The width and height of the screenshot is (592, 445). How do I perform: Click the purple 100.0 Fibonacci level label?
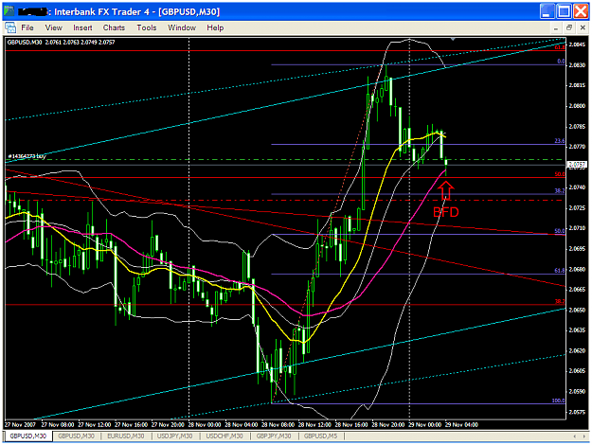click(x=559, y=400)
